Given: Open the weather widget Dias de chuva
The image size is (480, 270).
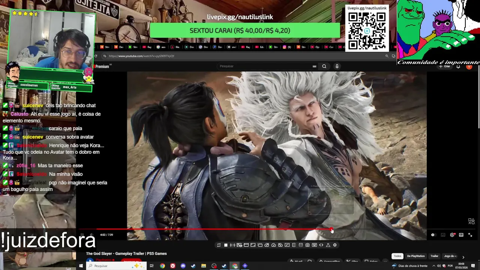Looking at the screenshot, I should (410, 266).
